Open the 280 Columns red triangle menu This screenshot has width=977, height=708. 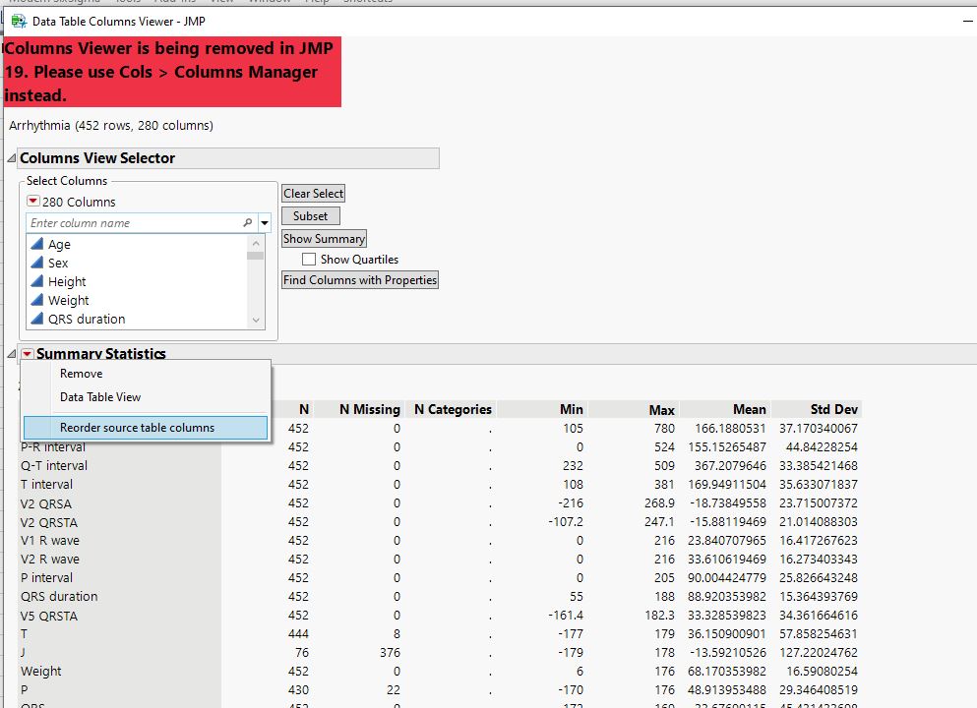(x=33, y=202)
